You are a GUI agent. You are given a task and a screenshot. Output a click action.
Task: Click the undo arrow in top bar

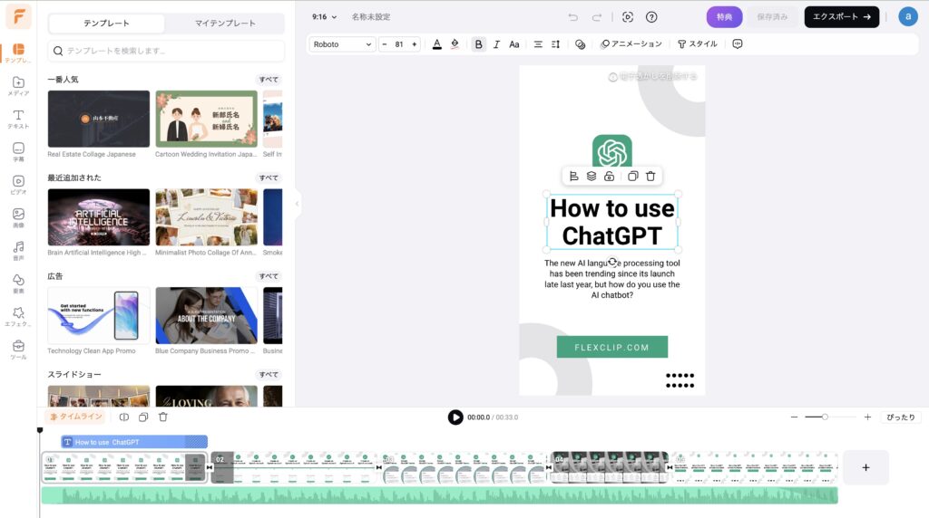point(572,16)
